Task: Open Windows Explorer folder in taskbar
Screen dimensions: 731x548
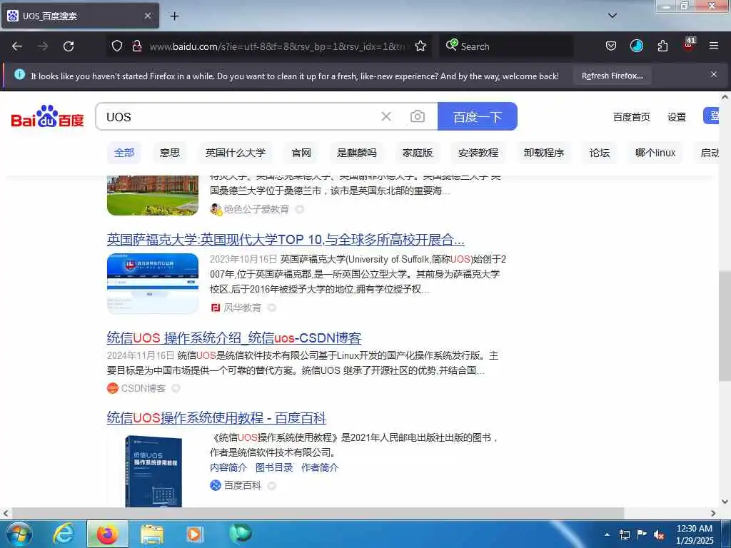Action: (x=152, y=534)
